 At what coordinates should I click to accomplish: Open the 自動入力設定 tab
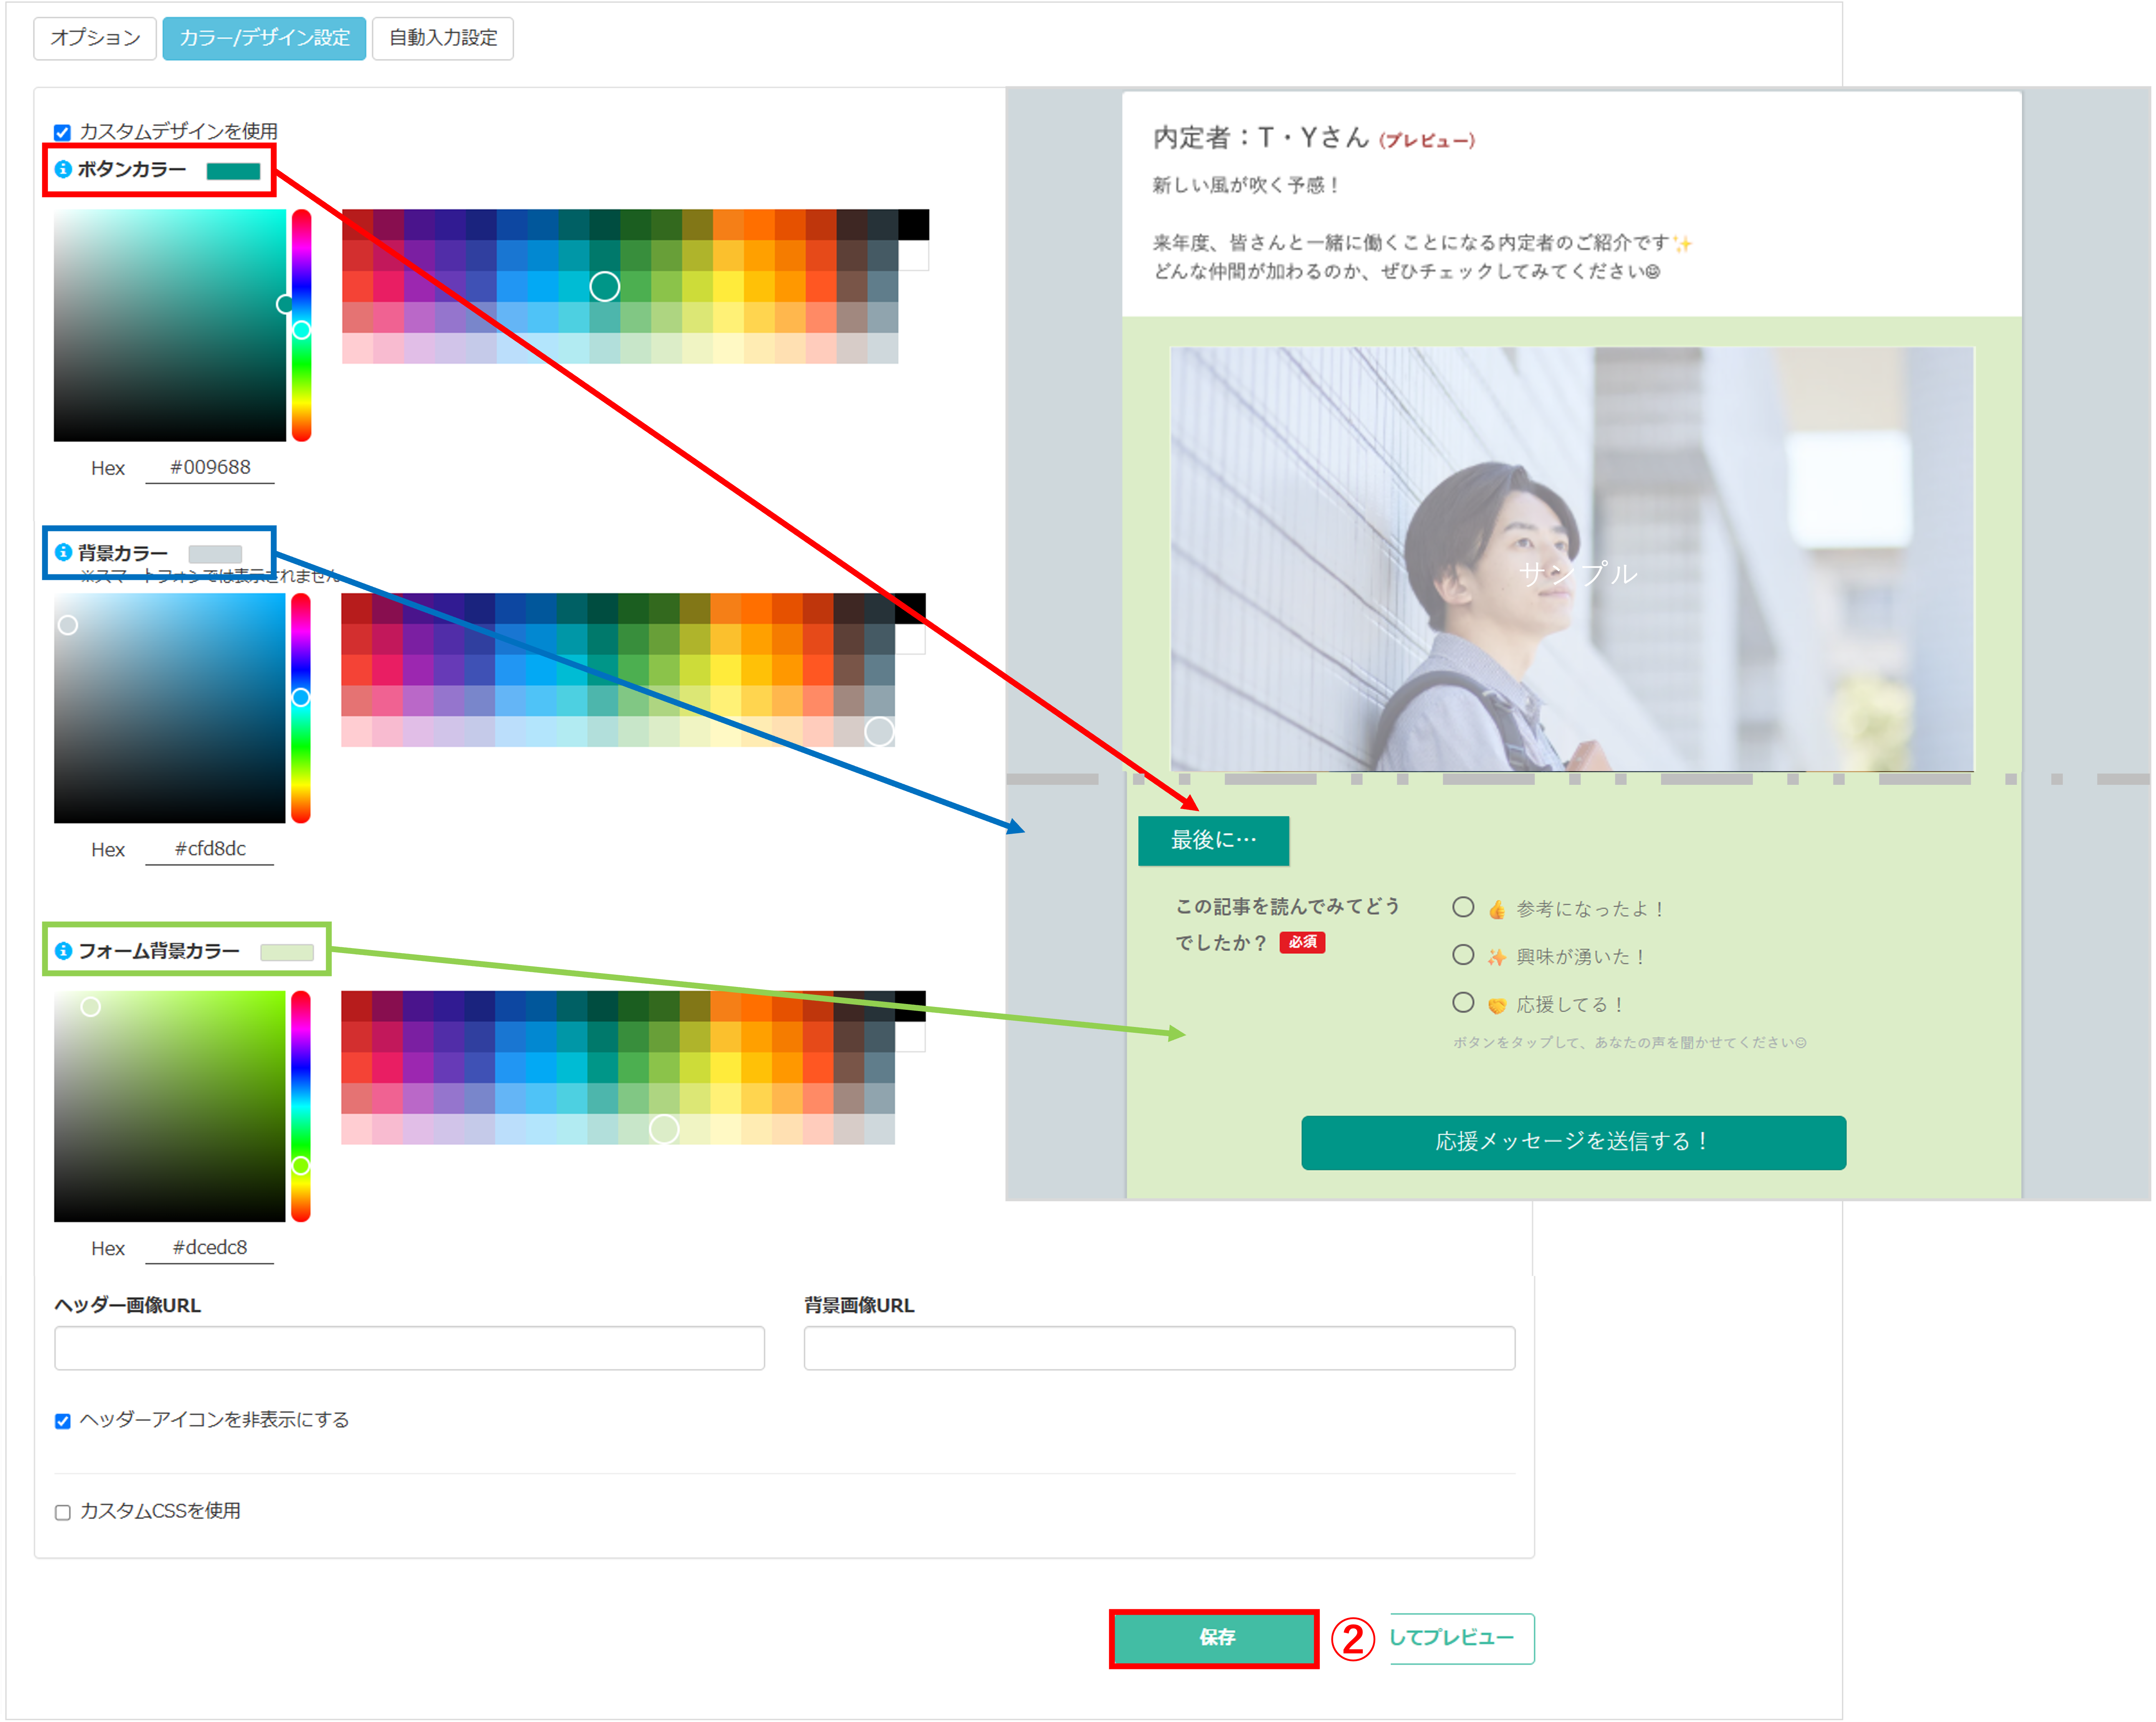pos(443,38)
